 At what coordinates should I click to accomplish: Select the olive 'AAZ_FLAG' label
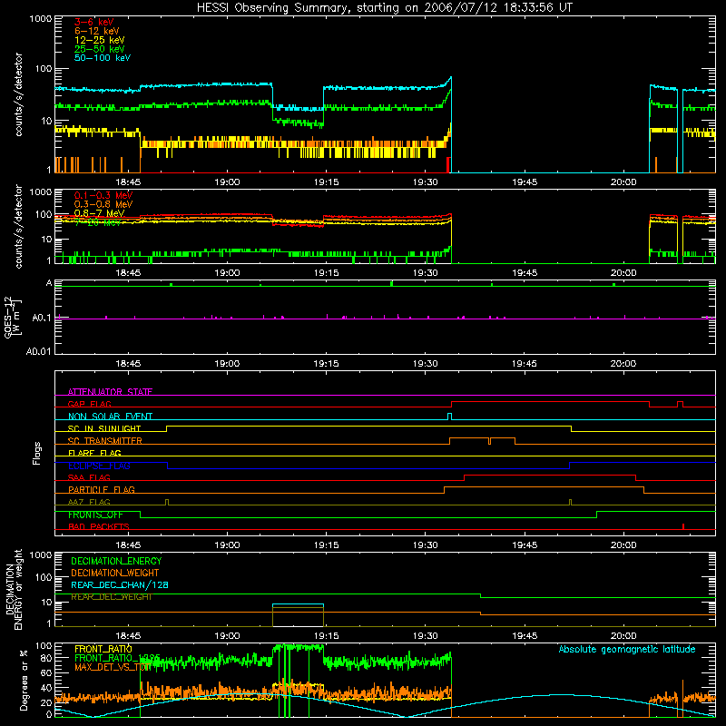pyautogui.click(x=89, y=503)
